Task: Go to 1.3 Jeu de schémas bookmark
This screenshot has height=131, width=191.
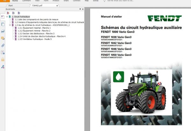Action: pos(42,25)
